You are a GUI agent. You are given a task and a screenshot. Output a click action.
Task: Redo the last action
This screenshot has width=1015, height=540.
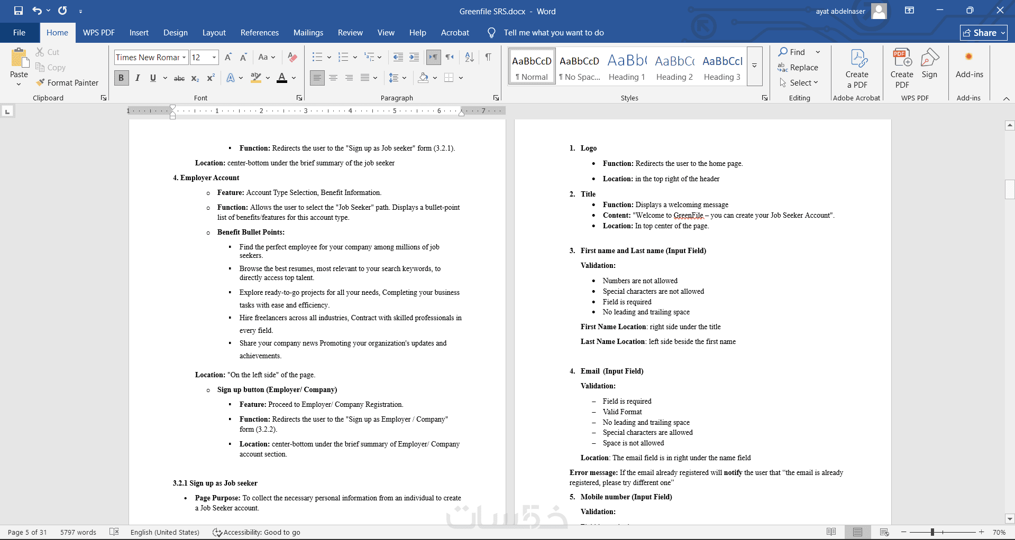point(62,11)
